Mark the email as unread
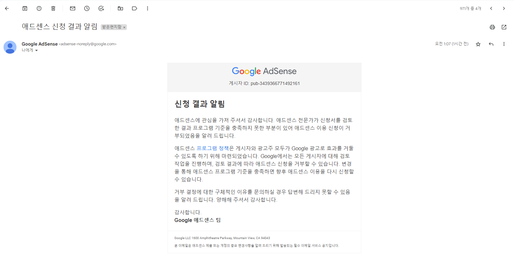The height and width of the screenshot is (263, 514). pyautogui.click(x=73, y=8)
